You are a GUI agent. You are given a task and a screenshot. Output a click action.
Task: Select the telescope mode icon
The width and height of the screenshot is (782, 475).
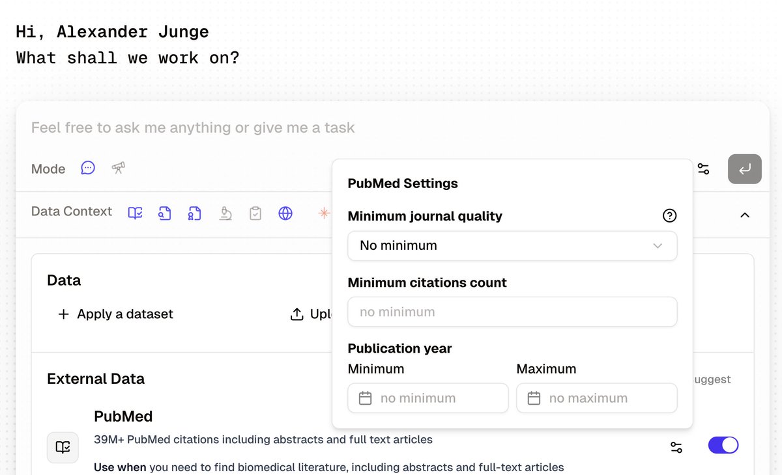pos(118,168)
